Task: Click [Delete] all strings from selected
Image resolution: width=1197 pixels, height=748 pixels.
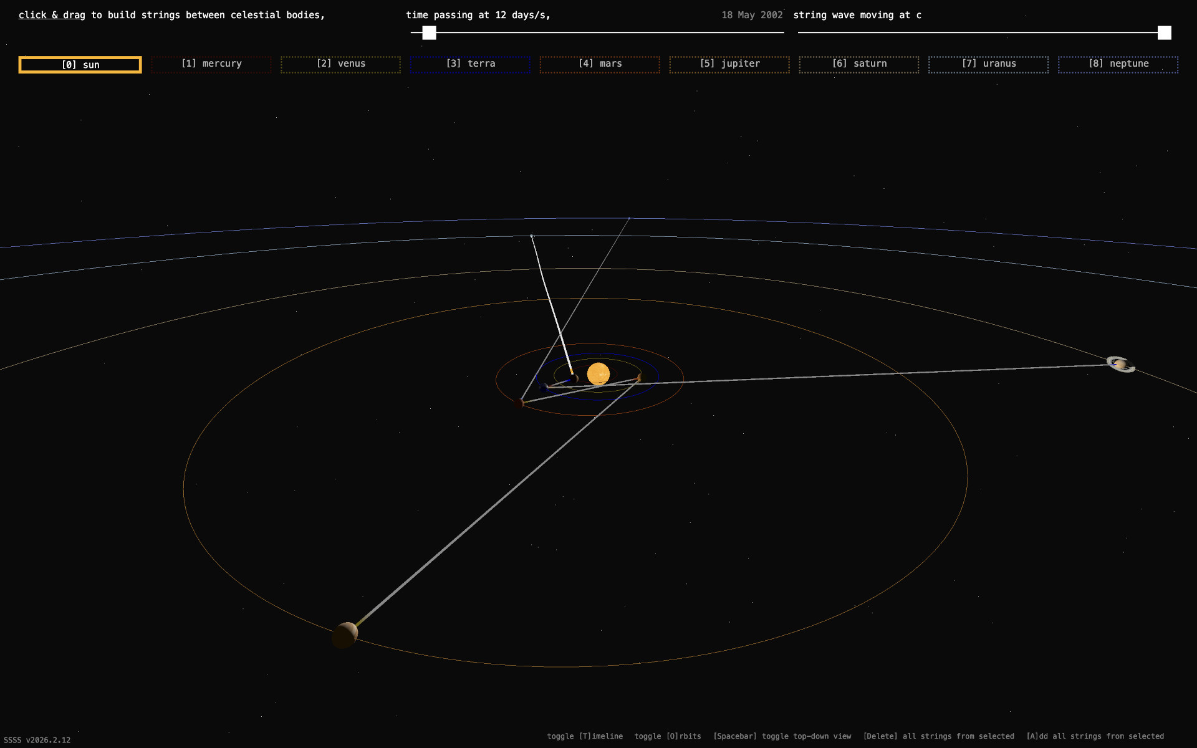Action: tap(938, 736)
